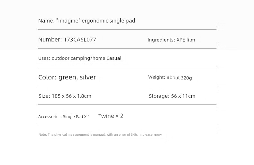Click the Ingredients: XPE film text
This screenshot has height=165, width=254.
[171, 40]
